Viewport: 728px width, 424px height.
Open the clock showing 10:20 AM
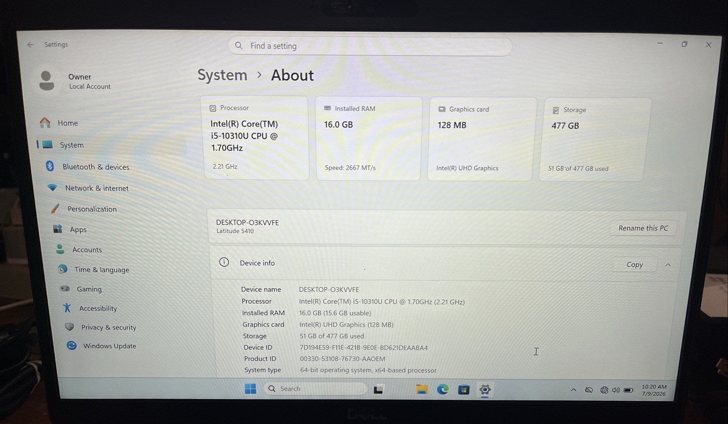[x=654, y=390]
